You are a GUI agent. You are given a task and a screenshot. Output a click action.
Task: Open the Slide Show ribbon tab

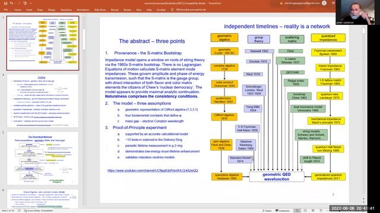click(100, 10)
